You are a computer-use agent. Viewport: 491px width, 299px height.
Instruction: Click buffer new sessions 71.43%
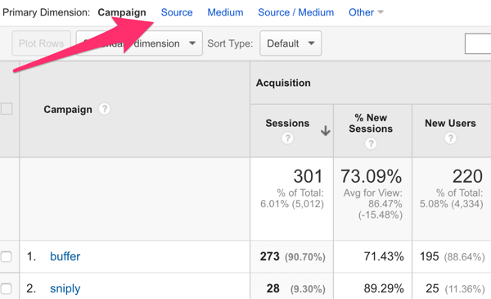coord(384,256)
